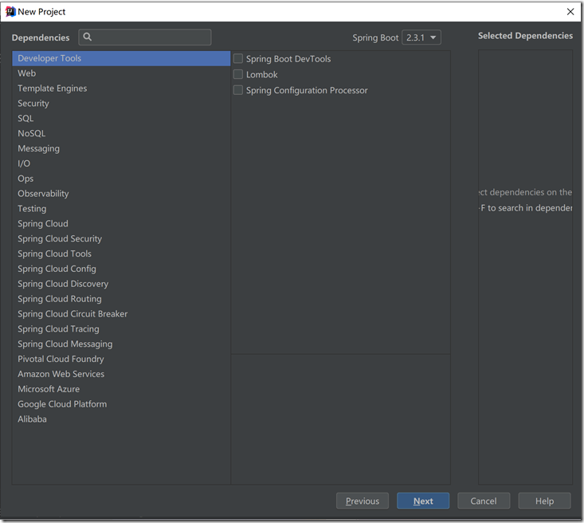Screen dimensions: 584x523
Task: Select Spring Cloud Messaging category
Action: pyautogui.click(x=121, y=344)
